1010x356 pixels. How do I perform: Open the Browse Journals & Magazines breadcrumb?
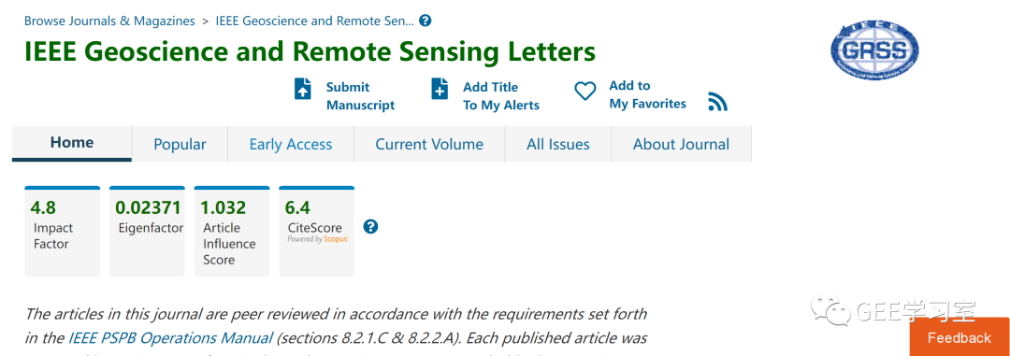coord(109,21)
